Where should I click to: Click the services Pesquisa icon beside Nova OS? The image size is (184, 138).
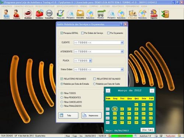tap(70, 14)
